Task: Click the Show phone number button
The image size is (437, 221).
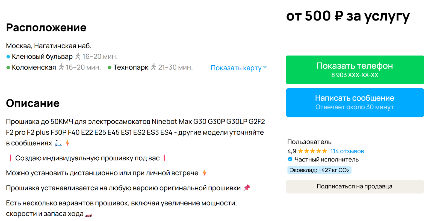Action: coord(355,70)
